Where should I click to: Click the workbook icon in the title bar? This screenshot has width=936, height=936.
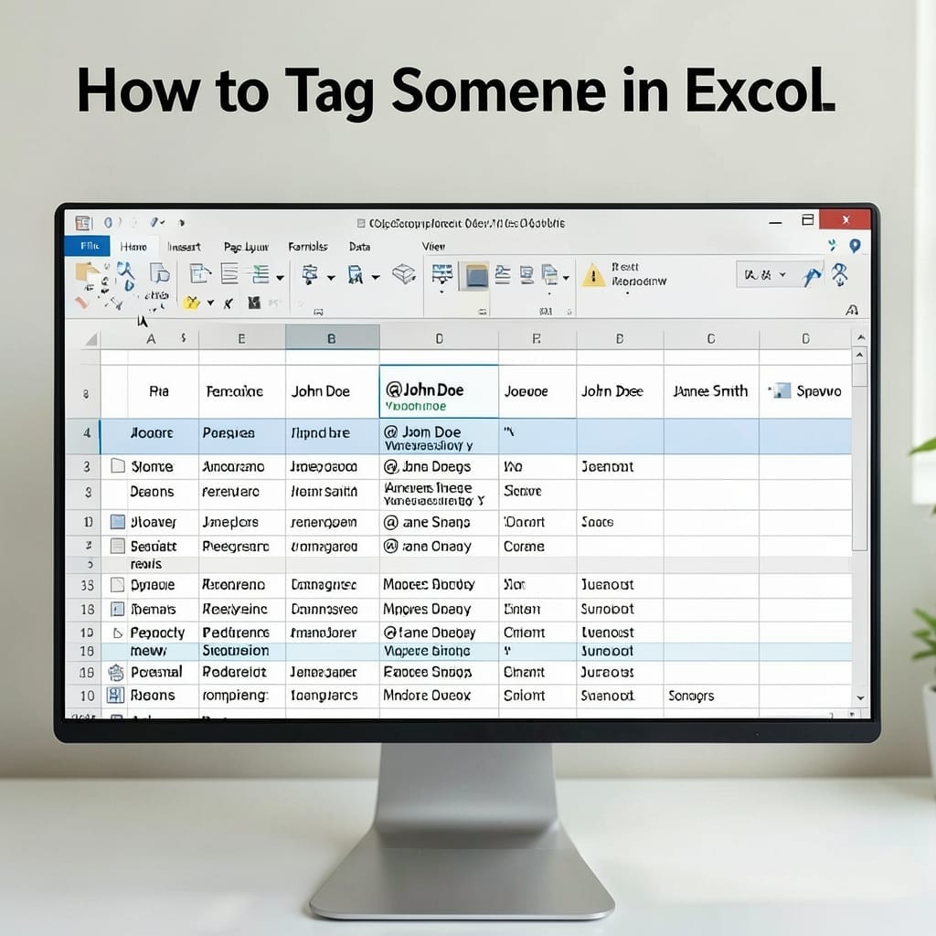pyautogui.click(x=83, y=223)
